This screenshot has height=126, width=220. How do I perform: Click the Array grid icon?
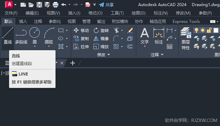pos(116,46)
